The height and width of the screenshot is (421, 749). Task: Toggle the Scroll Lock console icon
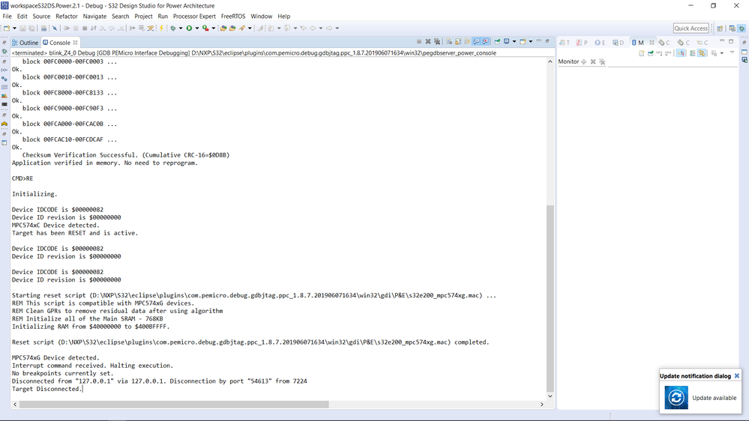tap(458, 41)
